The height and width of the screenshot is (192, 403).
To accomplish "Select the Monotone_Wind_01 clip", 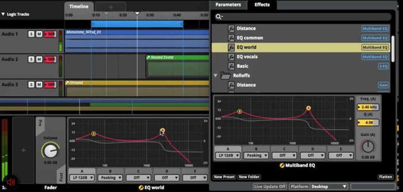I will (137, 41).
